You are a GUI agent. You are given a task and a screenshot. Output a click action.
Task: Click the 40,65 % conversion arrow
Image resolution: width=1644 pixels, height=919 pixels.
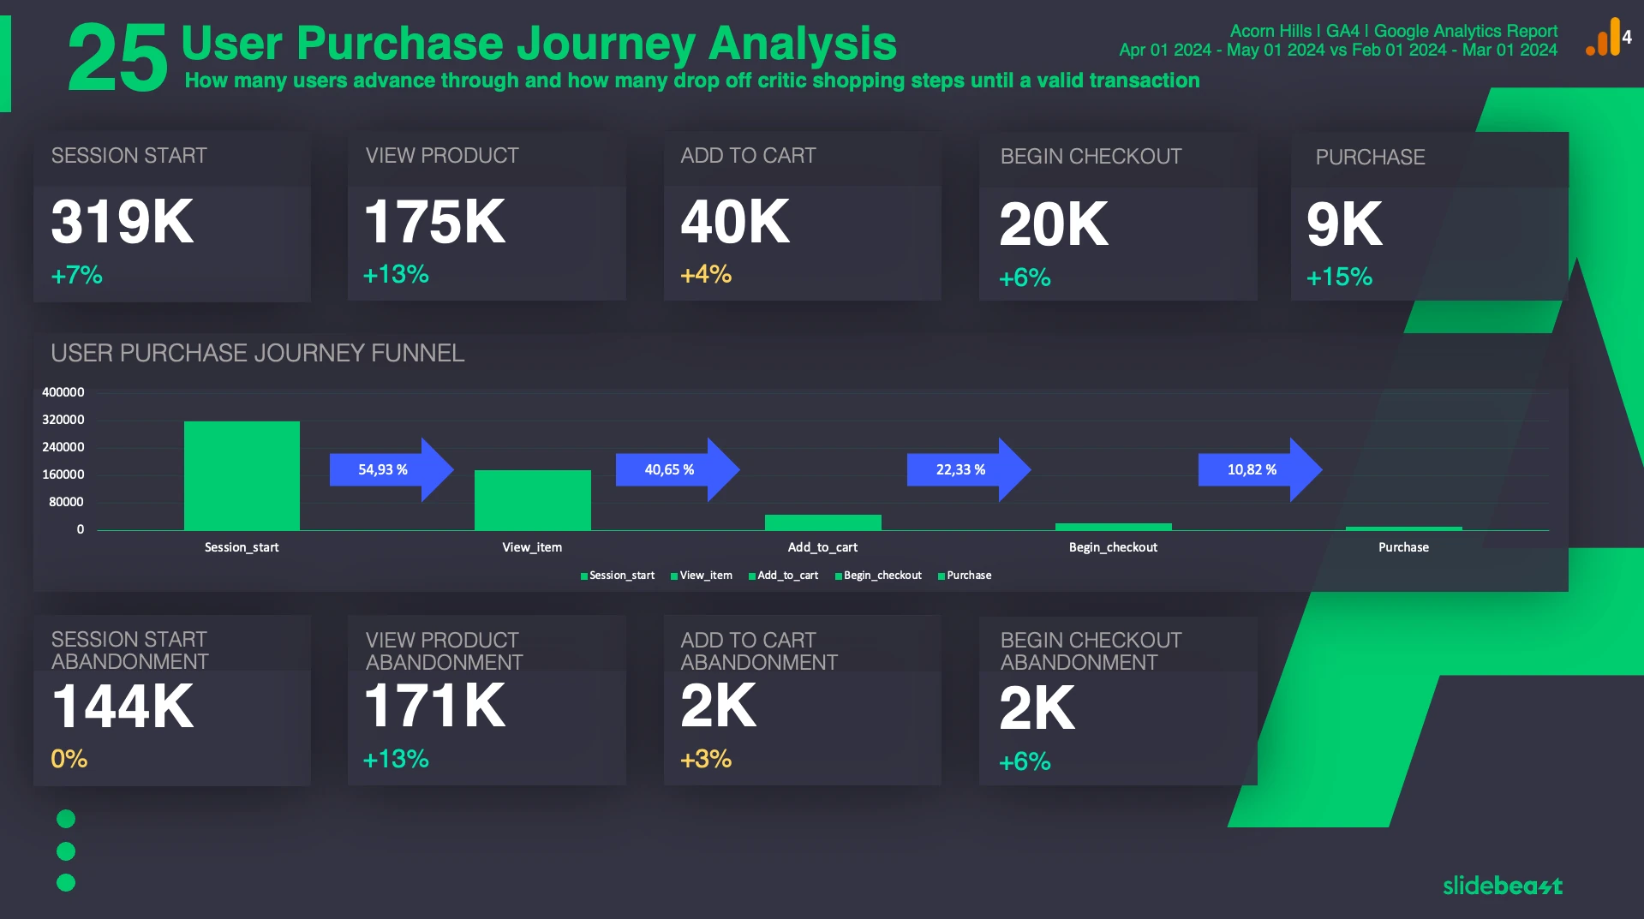click(x=678, y=469)
